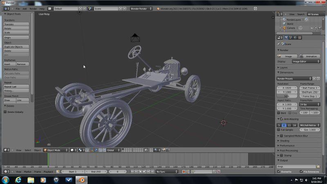The image size is (327, 184).
Task: Toggle the Overwrite checkbox
Action: click(x=279, y=171)
